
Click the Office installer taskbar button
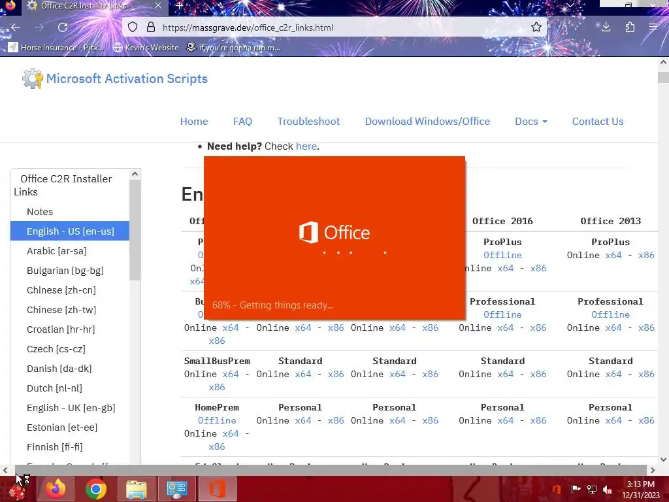(217, 489)
